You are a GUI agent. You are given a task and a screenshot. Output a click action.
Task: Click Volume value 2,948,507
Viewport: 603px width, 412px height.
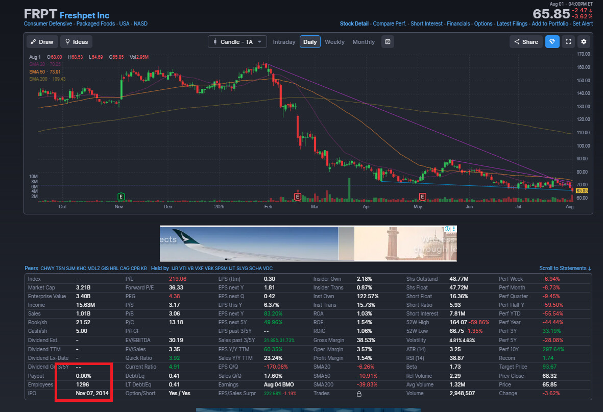click(x=462, y=393)
